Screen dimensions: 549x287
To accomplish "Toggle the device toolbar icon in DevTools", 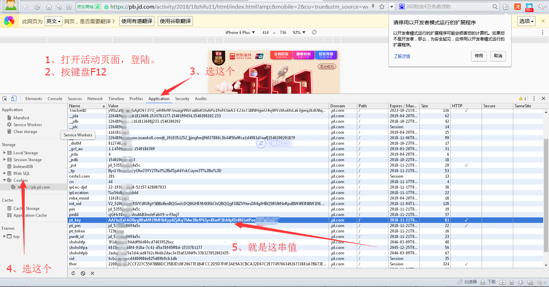I will 14,99.
